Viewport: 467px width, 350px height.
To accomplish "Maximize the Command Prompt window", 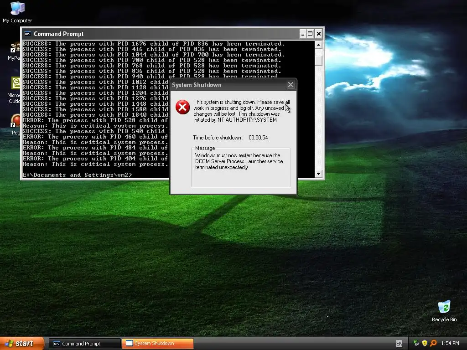I will pyautogui.click(x=310, y=34).
